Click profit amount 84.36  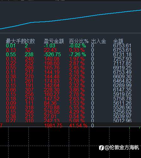pos(50,103)
